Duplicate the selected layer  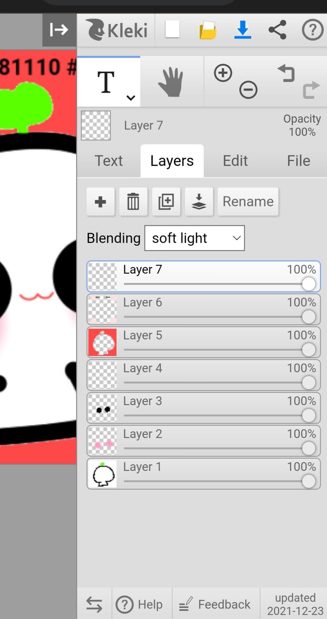166,202
